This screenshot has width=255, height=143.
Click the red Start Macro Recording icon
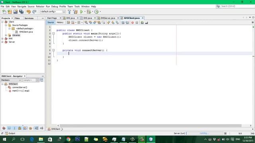click(133, 23)
